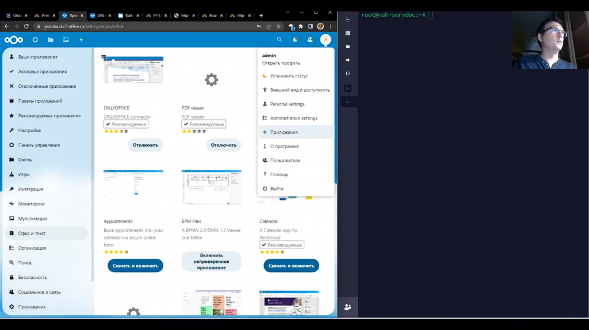Open Рекомендуемые приложения category
Viewport: 589px width, 330px height.
tap(47, 115)
